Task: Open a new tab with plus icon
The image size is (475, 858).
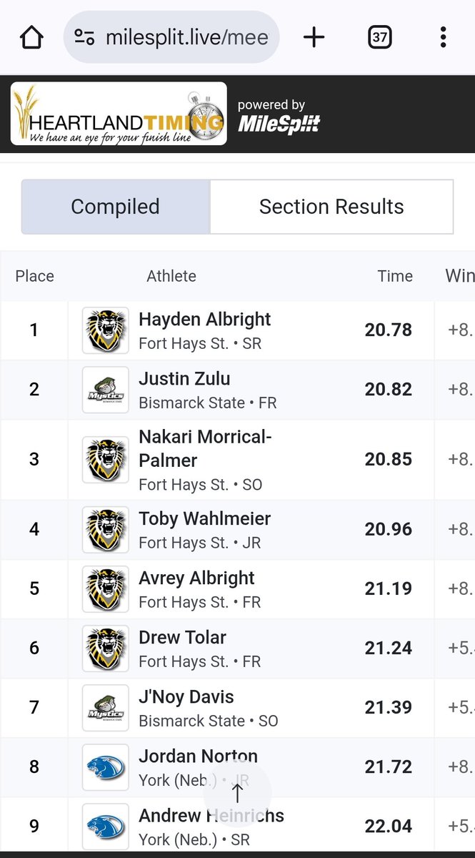Action: [314, 37]
